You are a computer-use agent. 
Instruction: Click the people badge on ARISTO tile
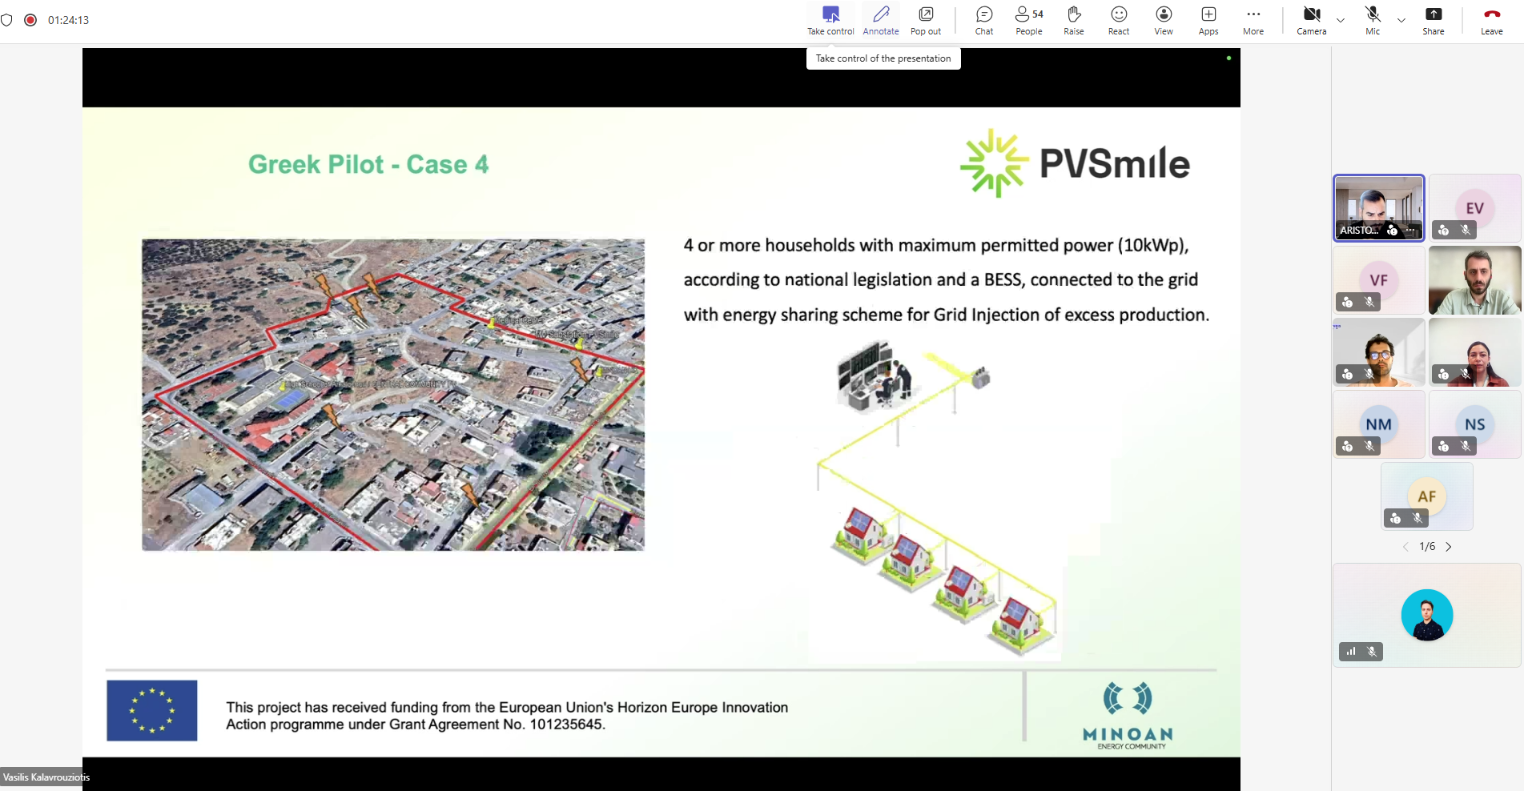(1393, 231)
